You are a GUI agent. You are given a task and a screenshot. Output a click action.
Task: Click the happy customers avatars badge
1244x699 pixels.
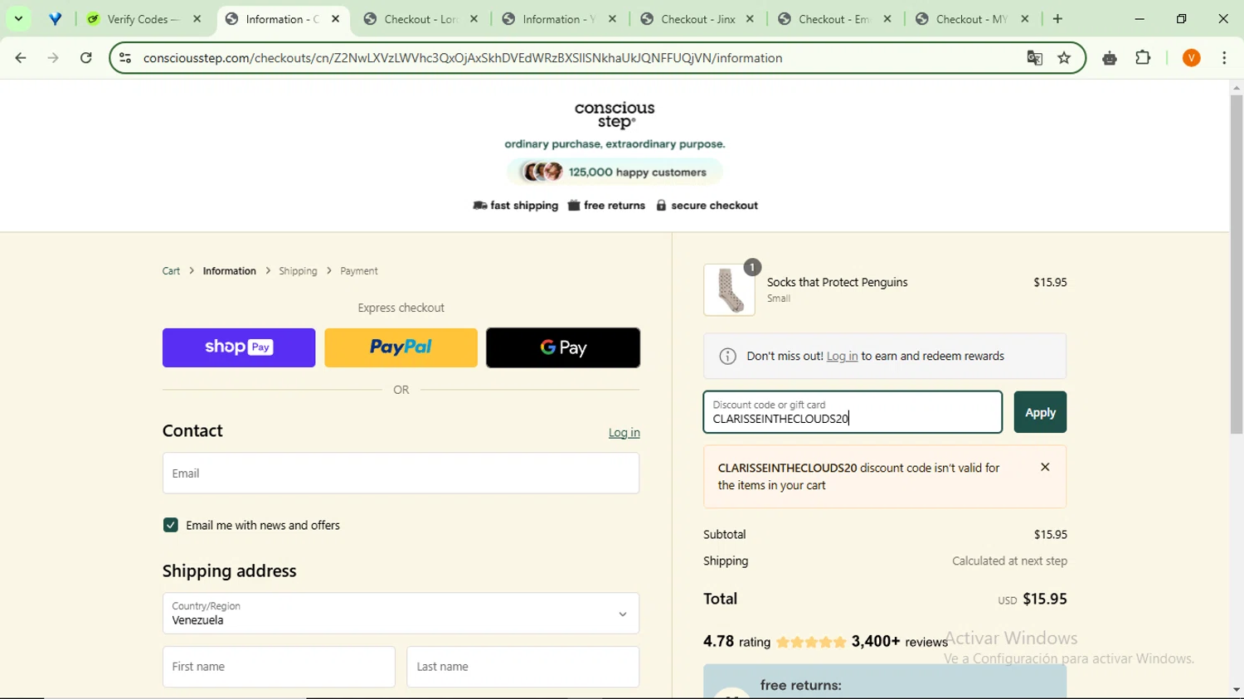(615, 172)
